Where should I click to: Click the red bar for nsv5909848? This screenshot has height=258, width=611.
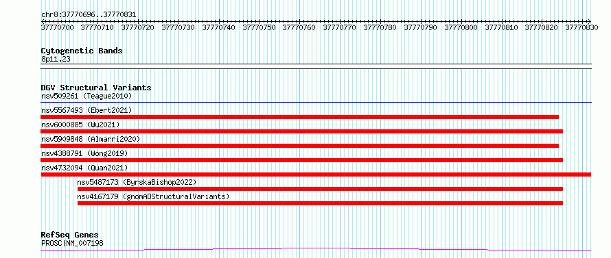(299, 146)
